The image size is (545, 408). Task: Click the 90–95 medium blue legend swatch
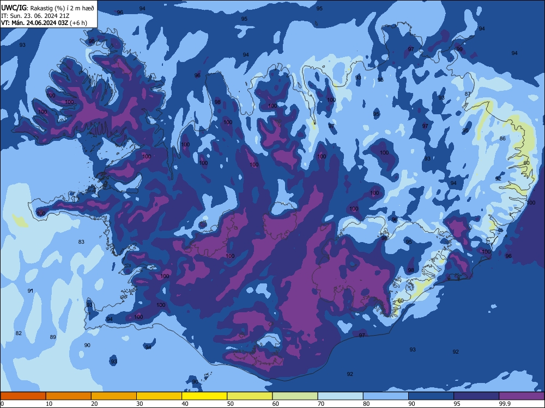point(431,396)
